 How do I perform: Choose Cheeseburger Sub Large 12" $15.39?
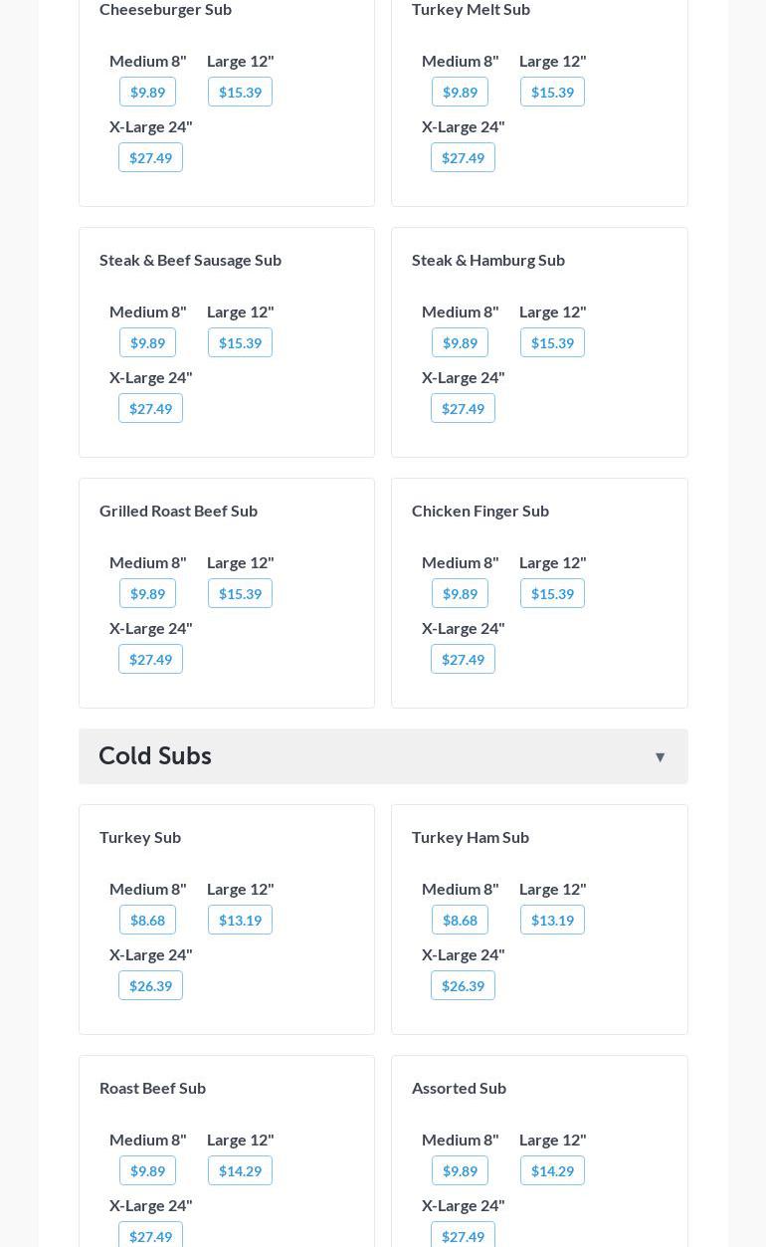[x=240, y=93]
